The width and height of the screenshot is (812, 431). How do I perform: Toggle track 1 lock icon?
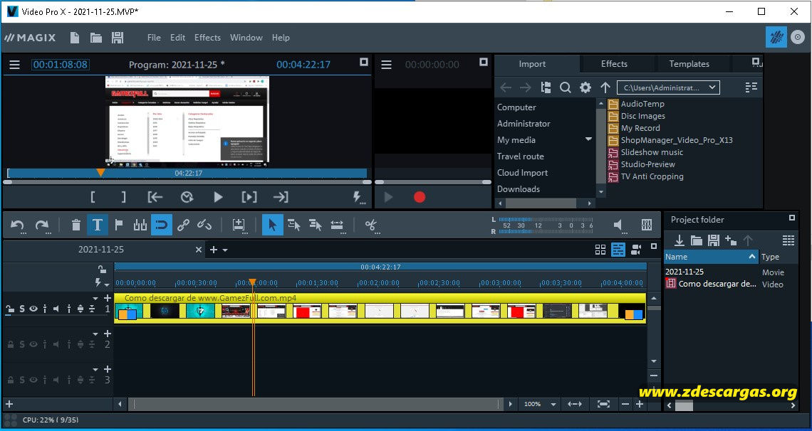pos(9,309)
